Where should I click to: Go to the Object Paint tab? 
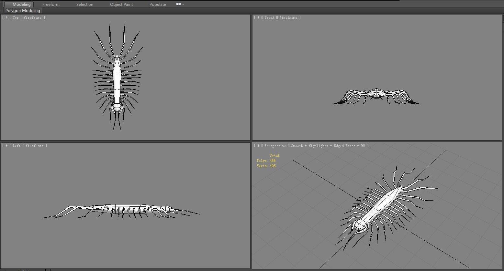point(121,4)
